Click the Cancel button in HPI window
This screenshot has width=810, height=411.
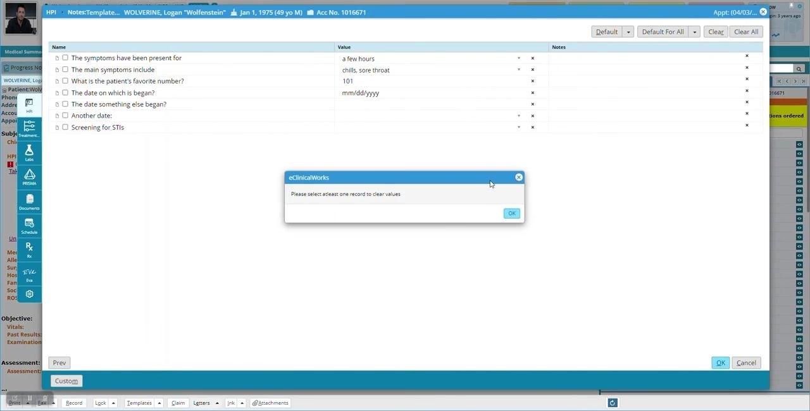746,363
